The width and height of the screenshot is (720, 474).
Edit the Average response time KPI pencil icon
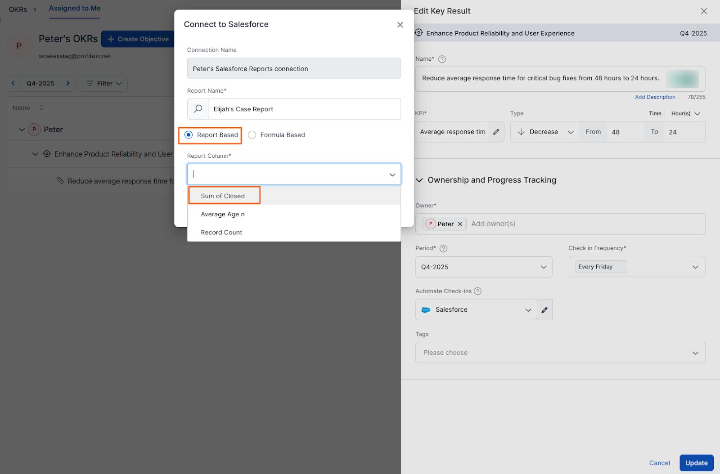click(x=496, y=132)
